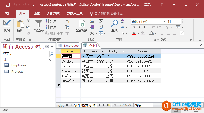204x113 pixels.
Task: Toggle Bold formatting
Action: 134,27
